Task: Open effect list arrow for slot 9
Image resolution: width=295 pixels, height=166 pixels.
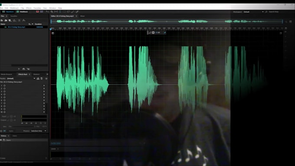Action: point(44,109)
